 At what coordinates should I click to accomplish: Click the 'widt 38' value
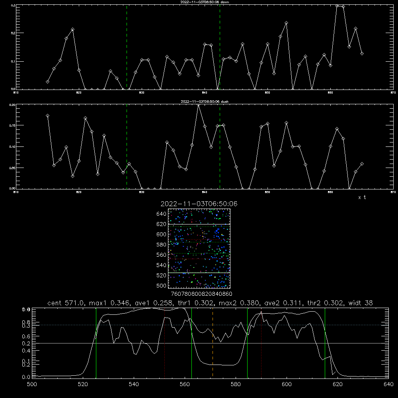click(x=361, y=303)
